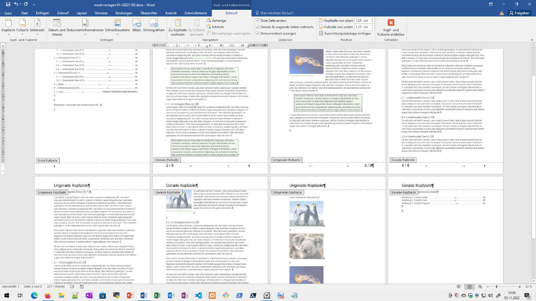Screen dimensions: 536x301
Task: Toggle Dokumenttext anzeigen checkbox
Action: point(257,33)
